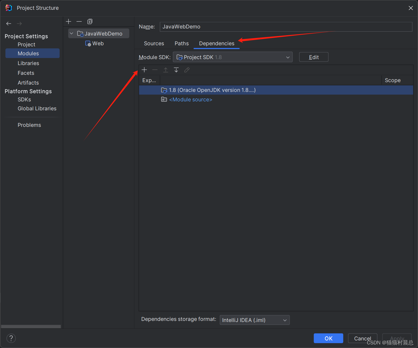Click the sidebar horizontal scrollbar
The height and width of the screenshot is (348, 418).
pos(31,326)
